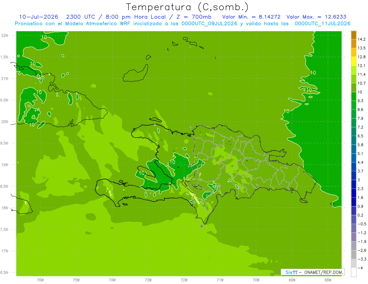Click the purple swatch between -1.9 and -1.2
Image resolution: width=368 pixels, height=284 pixels.
[354, 237]
